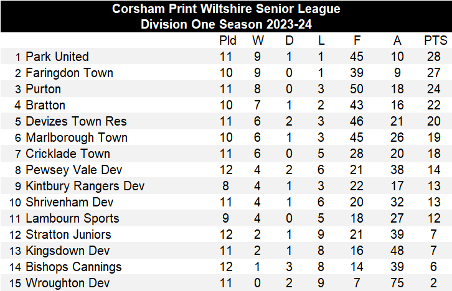Click Stratton Juniors team name
Image resolution: width=452 pixels, height=291 pixels.
(68, 234)
